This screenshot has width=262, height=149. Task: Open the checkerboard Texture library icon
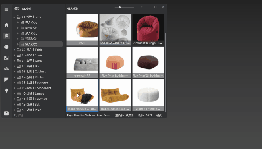[6, 58]
